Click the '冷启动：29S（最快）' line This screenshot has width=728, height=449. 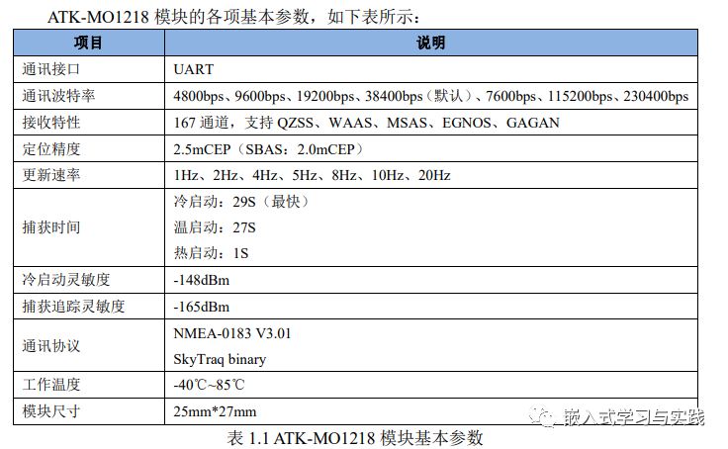241,202
